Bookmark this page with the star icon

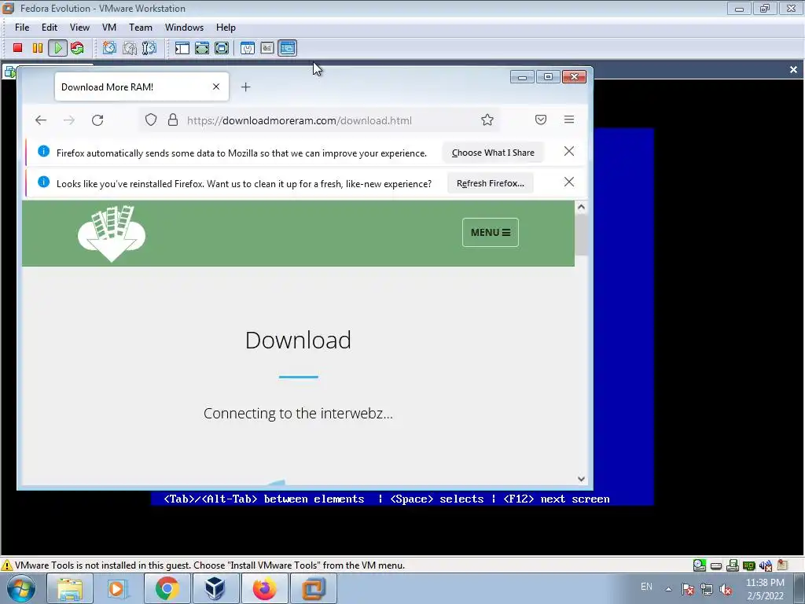click(x=487, y=120)
